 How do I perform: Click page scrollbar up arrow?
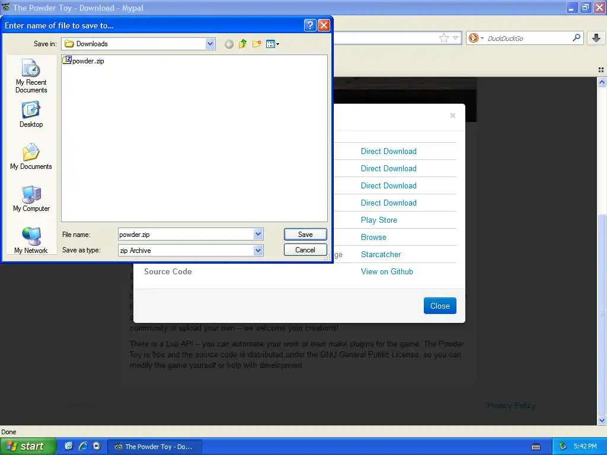point(602,82)
